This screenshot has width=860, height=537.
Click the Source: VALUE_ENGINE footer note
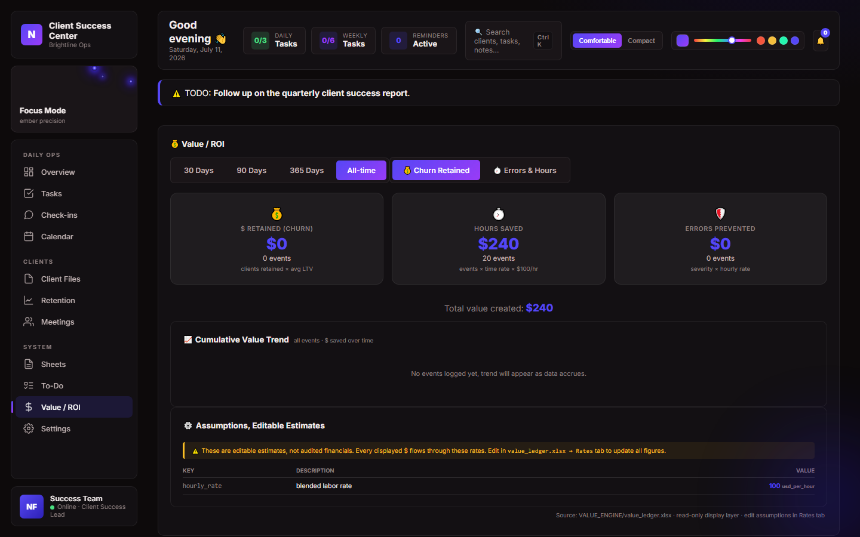tap(690, 516)
